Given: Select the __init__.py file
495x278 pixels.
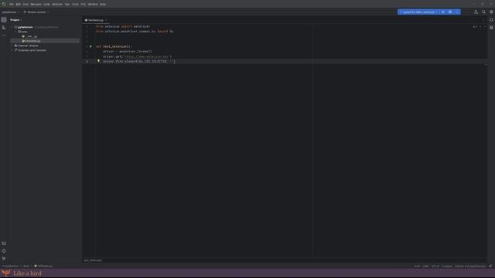Looking at the screenshot, I should click(x=30, y=36).
